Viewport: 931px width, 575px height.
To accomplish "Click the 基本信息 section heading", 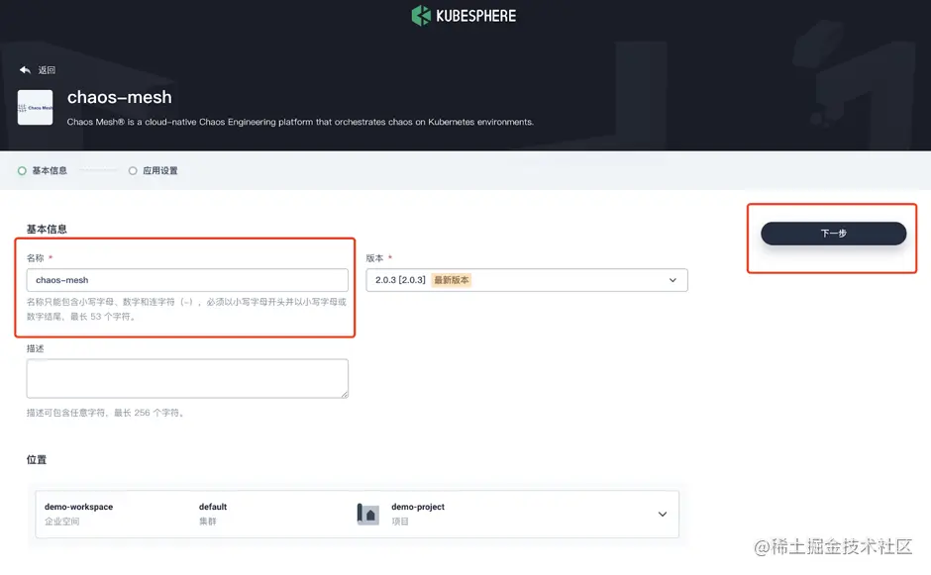I will tap(47, 229).
